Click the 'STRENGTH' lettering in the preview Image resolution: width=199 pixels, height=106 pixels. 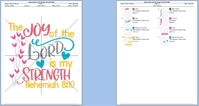44,76
